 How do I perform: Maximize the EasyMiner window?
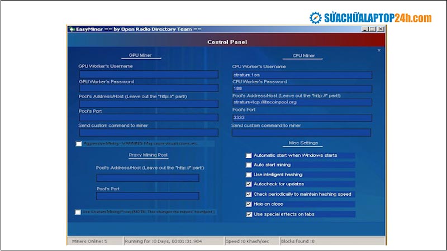[372, 29]
